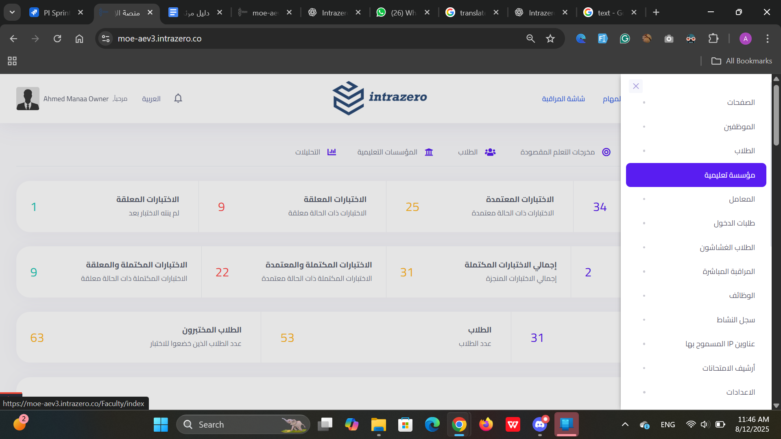Click the sidebar vertical scrollbar thumb

click(776, 116)
